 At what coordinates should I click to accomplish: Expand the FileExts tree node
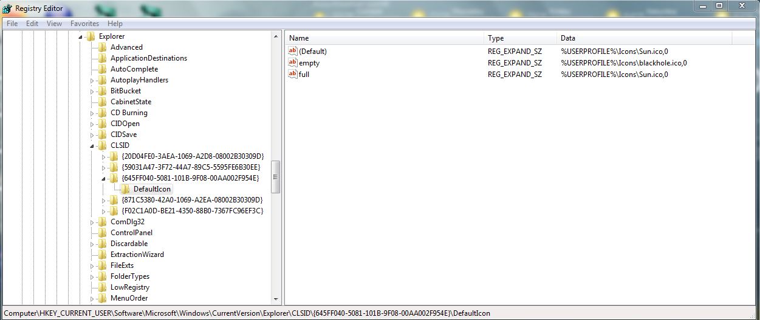[93, 266]
